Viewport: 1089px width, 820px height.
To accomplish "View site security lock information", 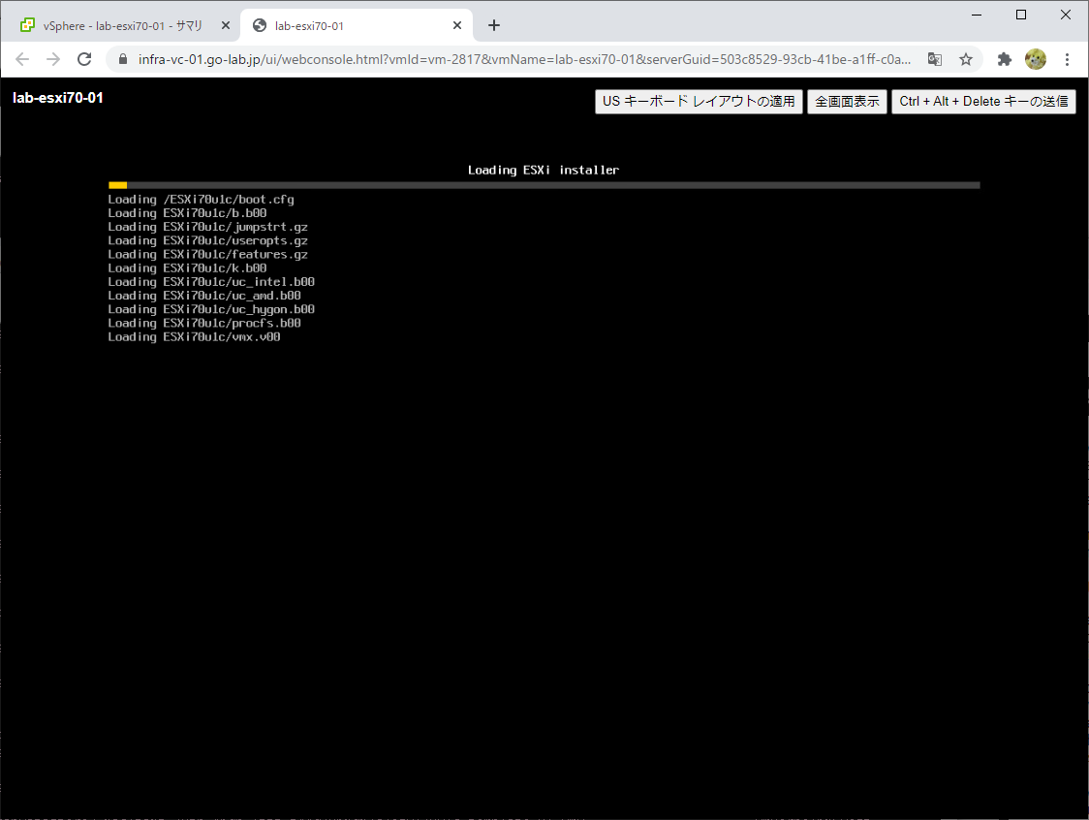I will 123,60.
